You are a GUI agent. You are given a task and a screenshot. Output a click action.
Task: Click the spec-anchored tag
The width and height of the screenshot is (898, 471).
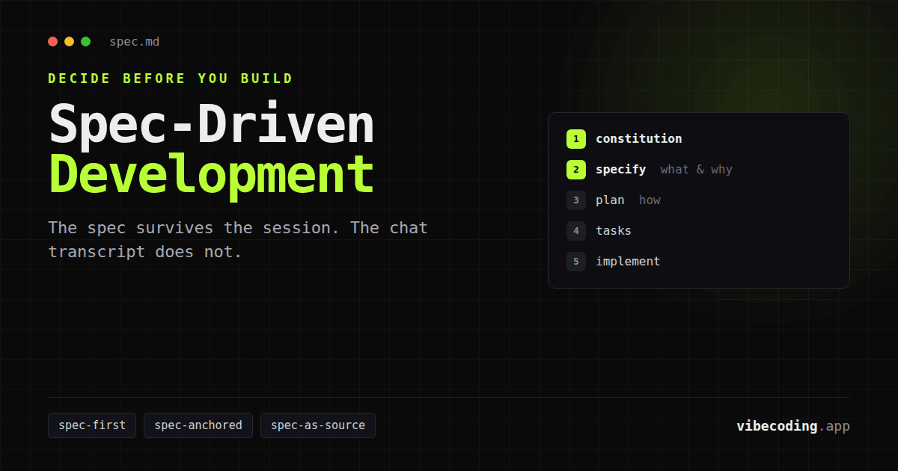198,425
